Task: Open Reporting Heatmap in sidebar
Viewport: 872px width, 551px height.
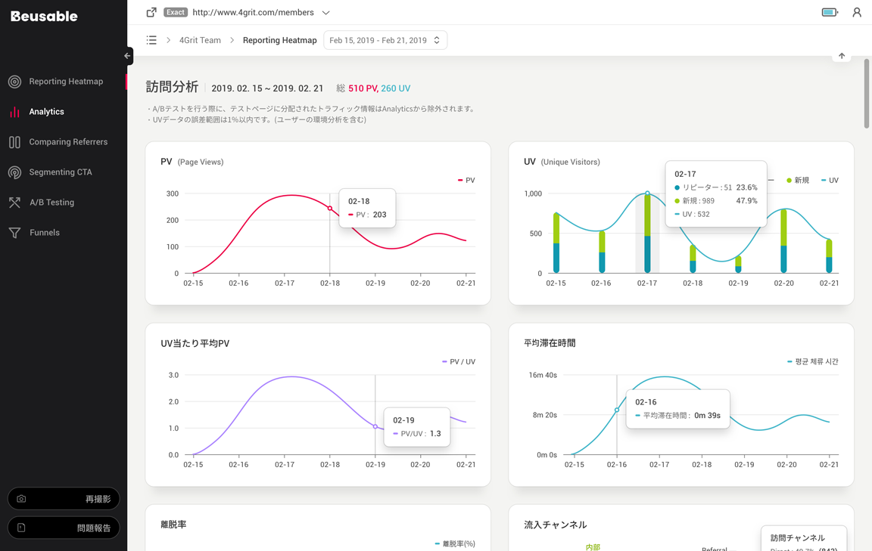Action: point(66,82)
